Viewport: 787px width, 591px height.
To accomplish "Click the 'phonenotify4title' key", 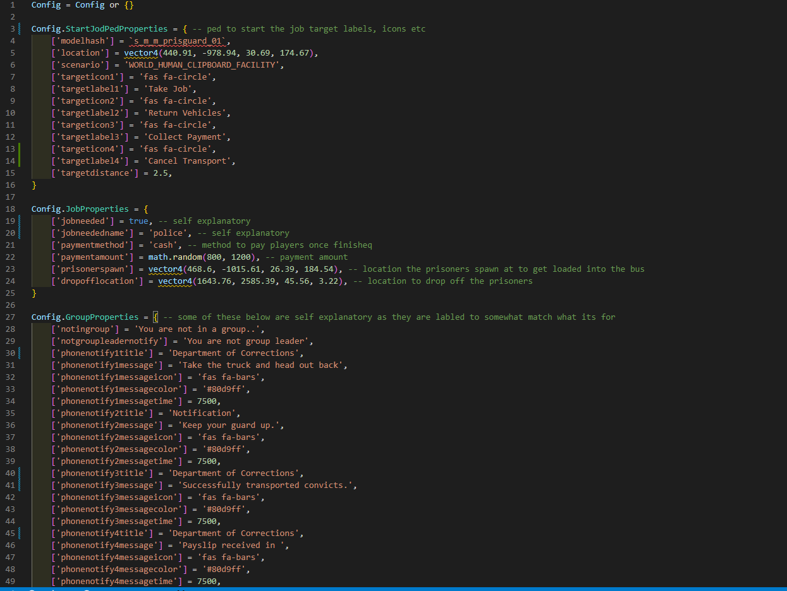I will click(x=102, y=533).
